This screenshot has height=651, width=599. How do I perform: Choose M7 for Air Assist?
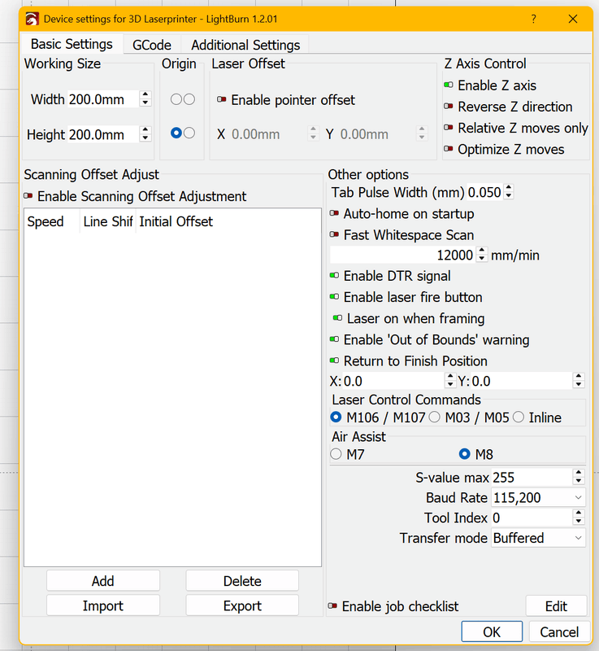pyautogui.click(x=336, y=454)
